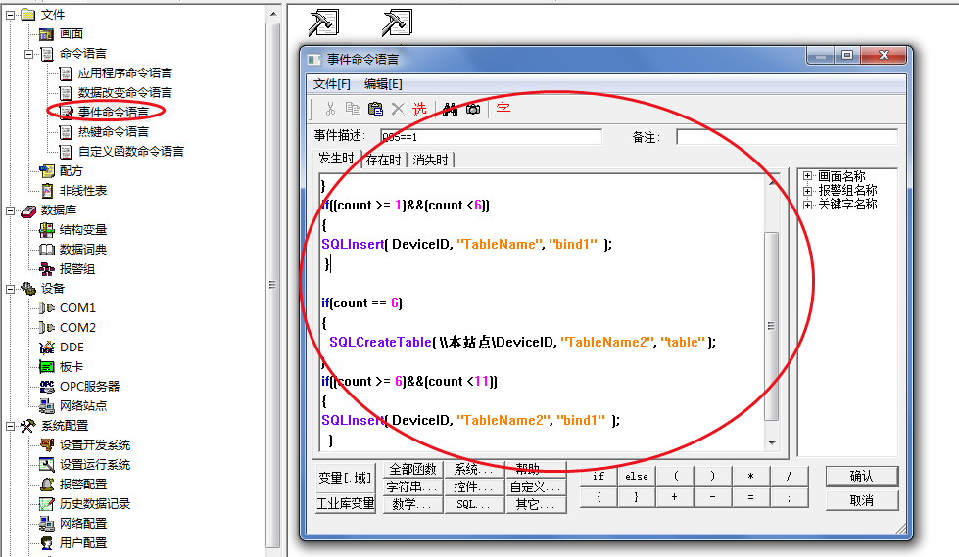This screenshot has width=959, height=557.
Task: Select 报警组 icon in tree
Action: 46,269
